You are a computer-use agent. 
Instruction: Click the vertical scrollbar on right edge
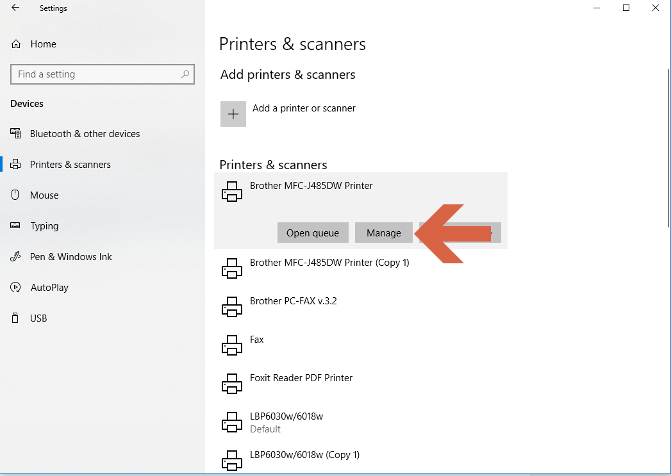[668, 148]
